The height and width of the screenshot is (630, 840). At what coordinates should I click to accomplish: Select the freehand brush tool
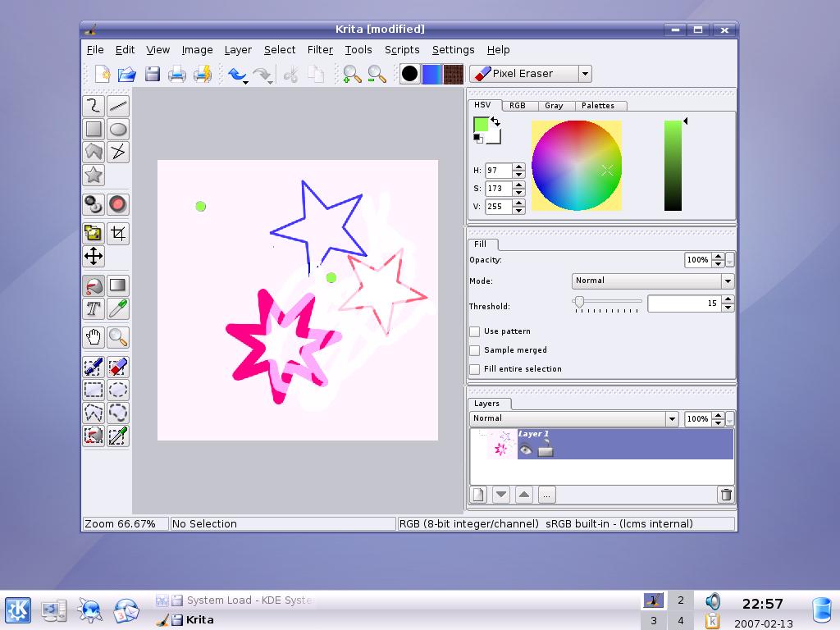coord(94,106)
